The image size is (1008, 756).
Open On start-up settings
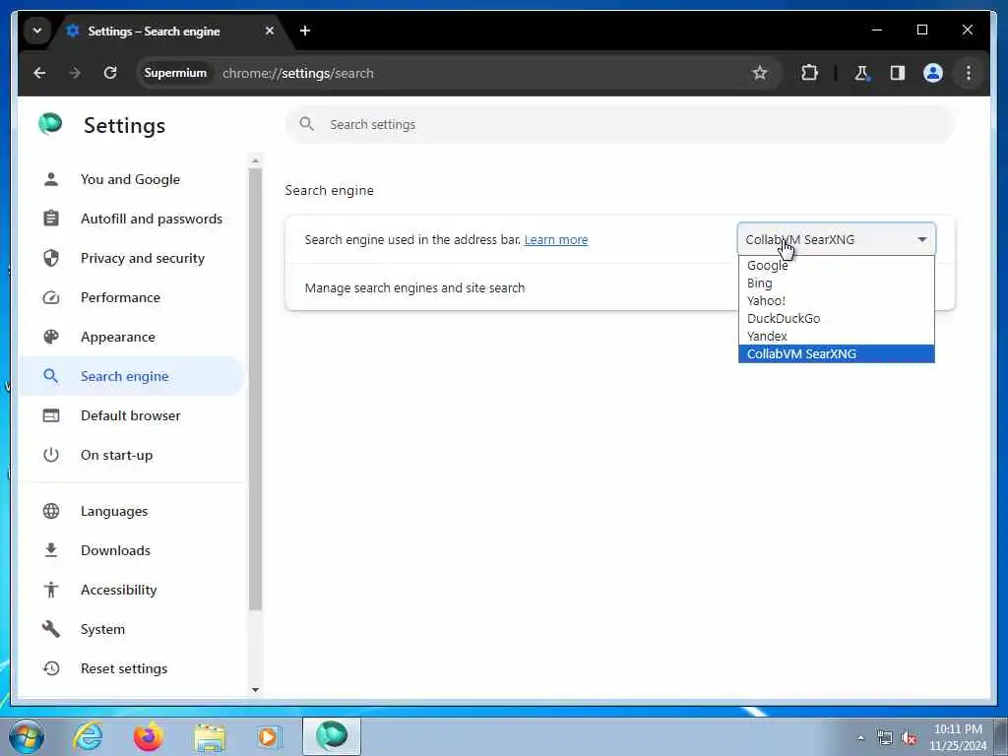click(x=131, y=455)
